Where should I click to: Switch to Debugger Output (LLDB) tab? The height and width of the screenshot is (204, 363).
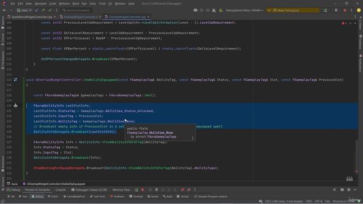[x=89, y=190]
